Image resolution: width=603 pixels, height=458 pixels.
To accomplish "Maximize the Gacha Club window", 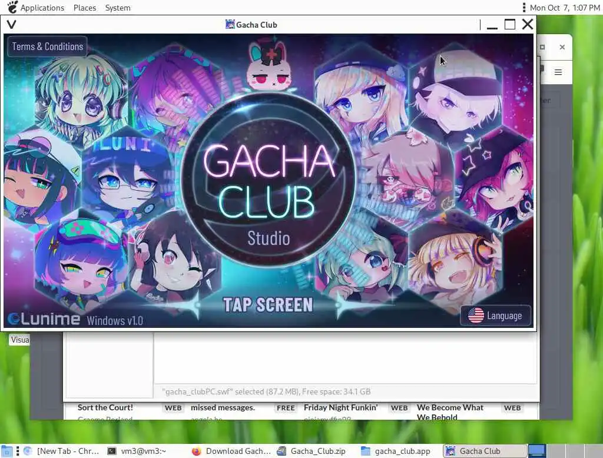I will click(510, 25).
